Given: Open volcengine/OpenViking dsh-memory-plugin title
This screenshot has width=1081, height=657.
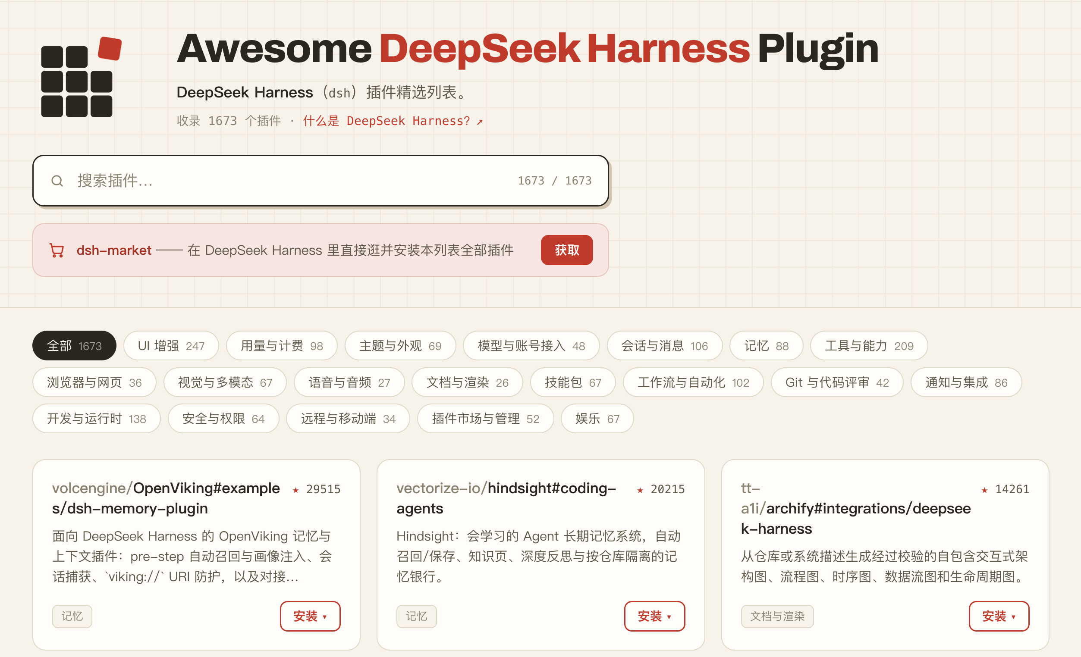Looking at the screenshot, I should click(x=166, y=498).
